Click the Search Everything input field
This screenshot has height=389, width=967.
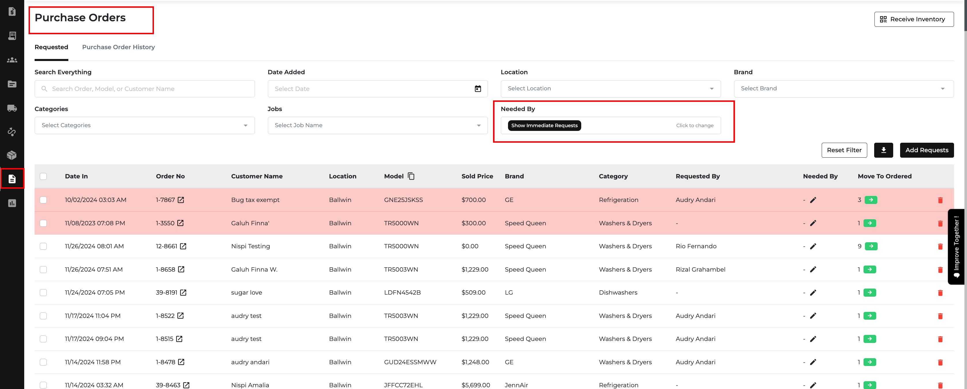click(144, 89)
